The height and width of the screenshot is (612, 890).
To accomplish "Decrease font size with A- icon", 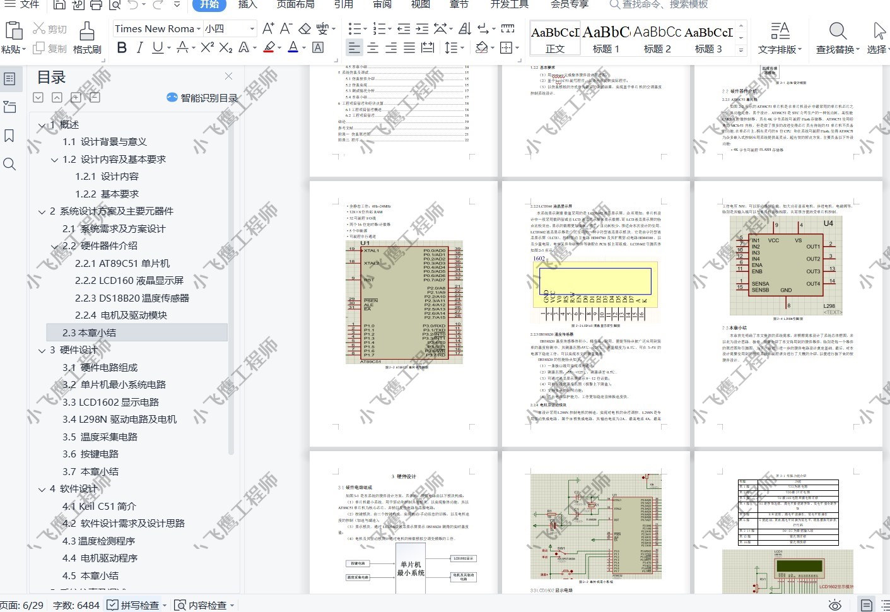I will click(286, 28).
